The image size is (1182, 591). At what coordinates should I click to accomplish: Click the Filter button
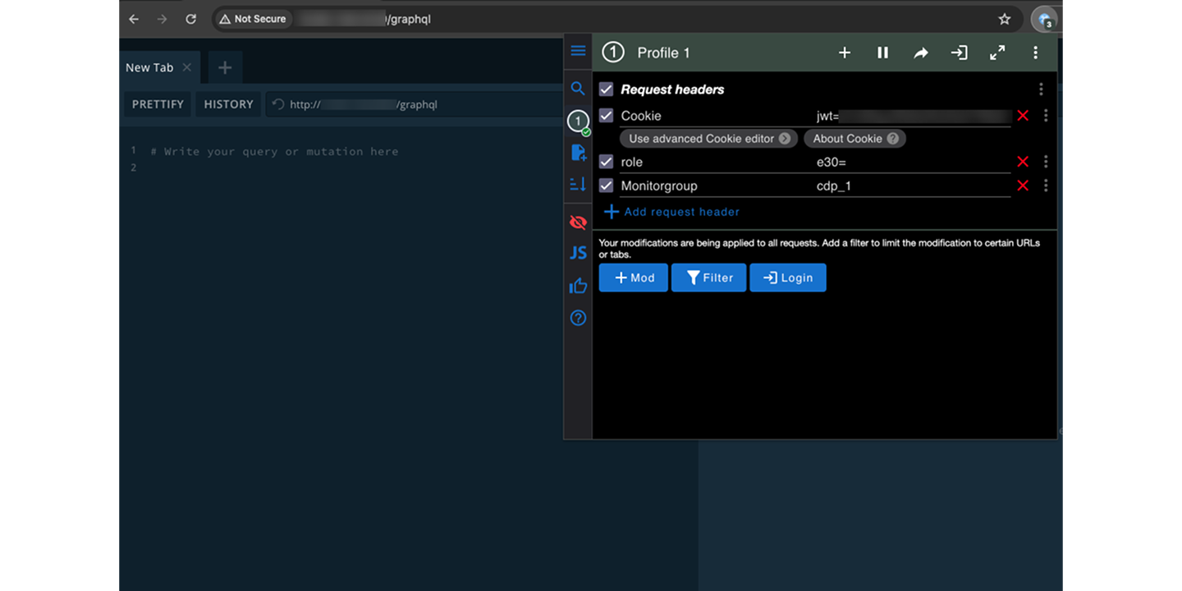click(708, 277)
